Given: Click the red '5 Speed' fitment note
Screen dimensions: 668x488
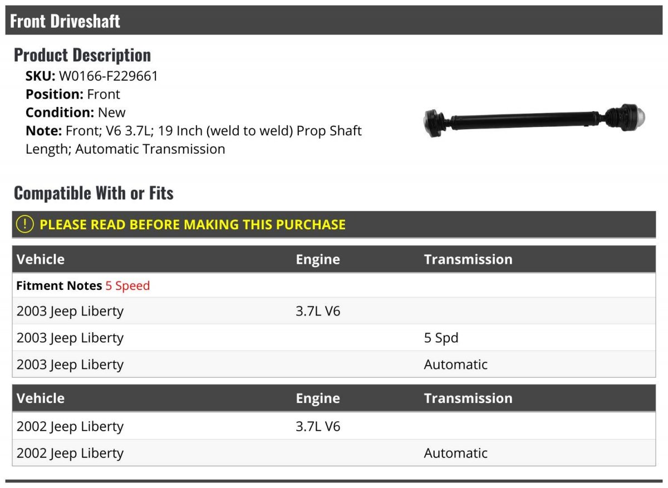Looking at the screenshot, I should [127, 286].
